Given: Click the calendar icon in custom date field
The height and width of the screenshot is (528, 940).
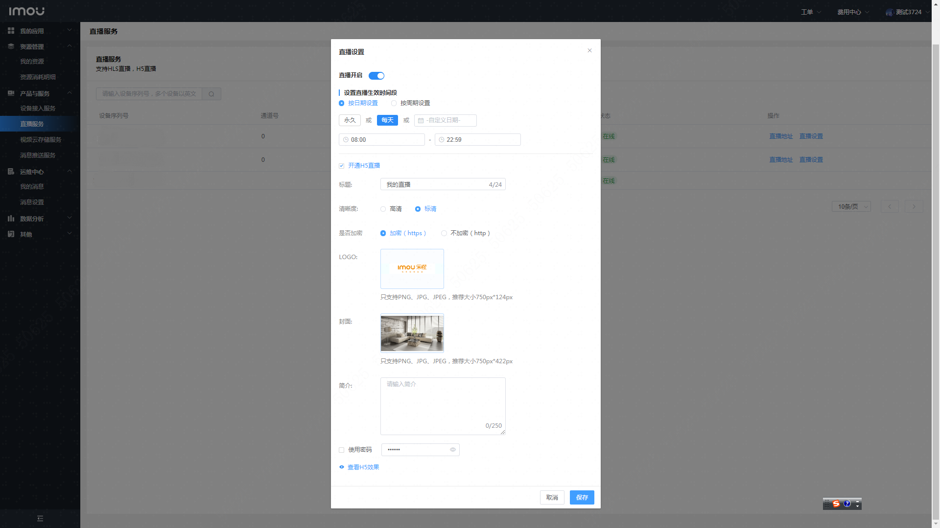Looking at the screenshot, I should (421, 121).
